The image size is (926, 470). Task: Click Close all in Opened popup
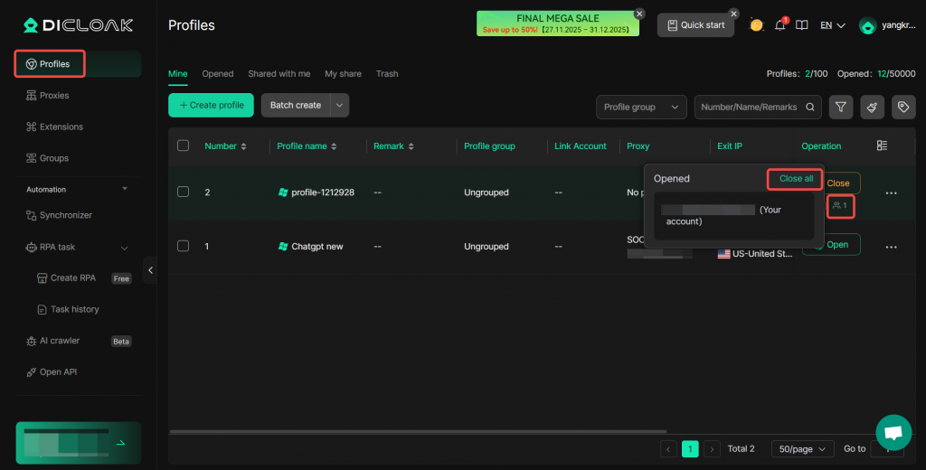tap(796, 179)
